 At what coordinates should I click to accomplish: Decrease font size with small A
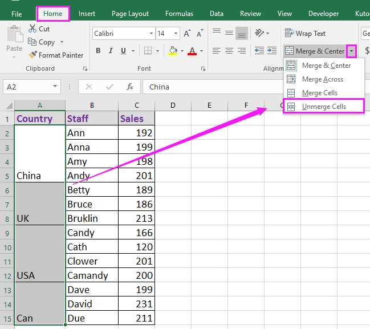tap(200, 34)
